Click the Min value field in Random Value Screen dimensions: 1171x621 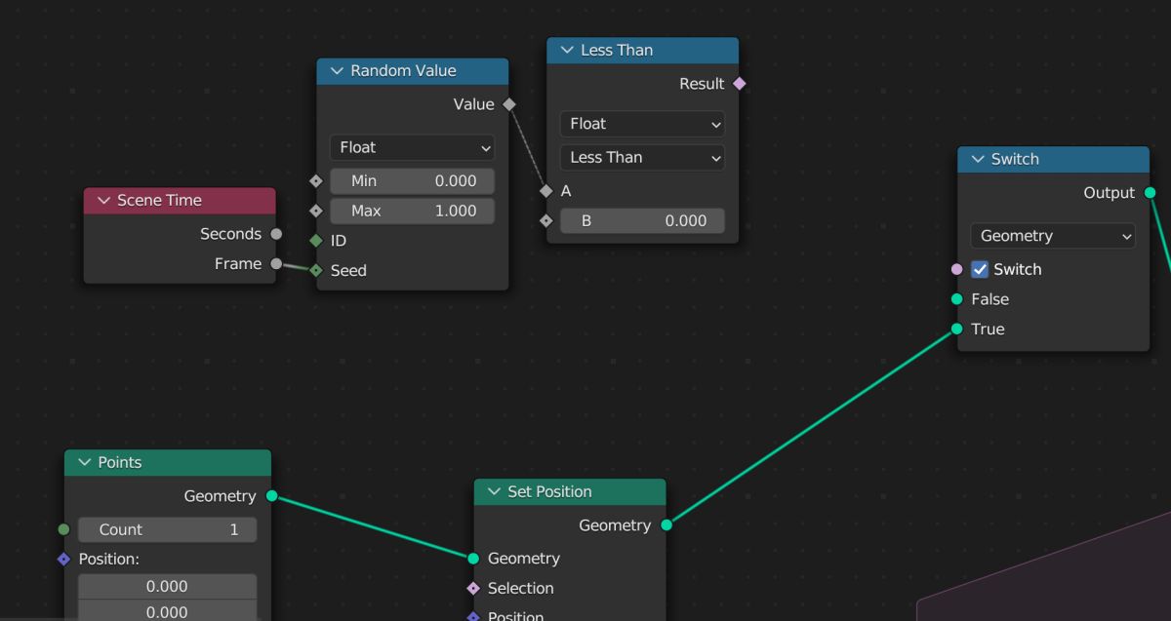pyautogui.click(x=412, y=181)
